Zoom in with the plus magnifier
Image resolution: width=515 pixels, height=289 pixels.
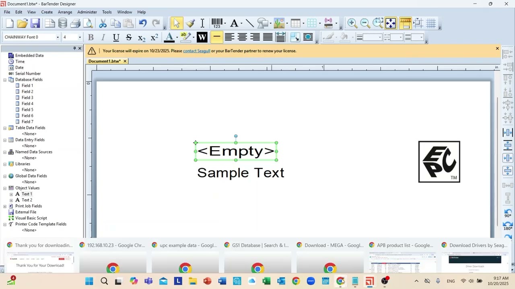tap(352, 23)
